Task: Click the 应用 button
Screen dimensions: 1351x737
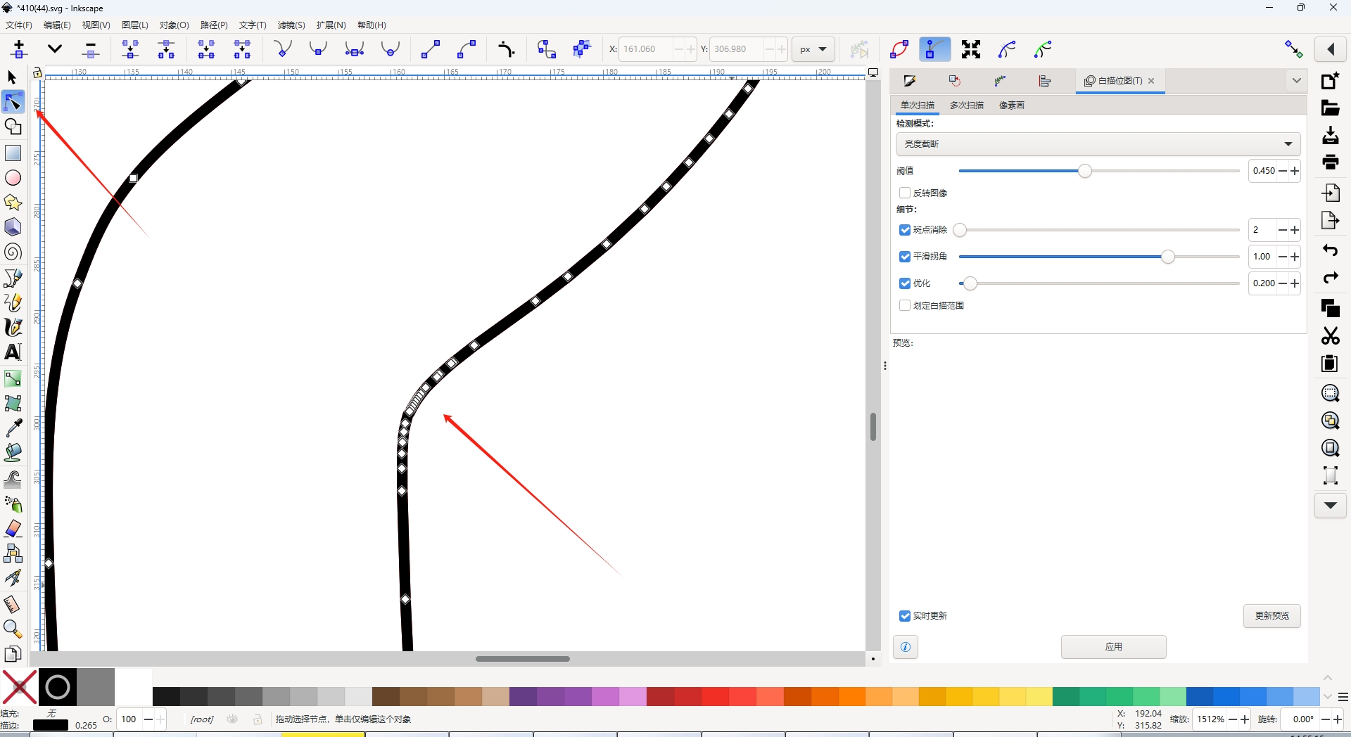Action: click(1113, 647)
